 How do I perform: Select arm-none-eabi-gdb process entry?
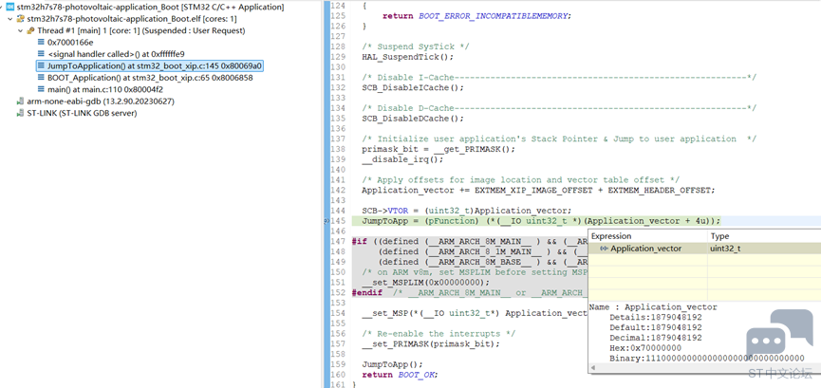[101, 102]
